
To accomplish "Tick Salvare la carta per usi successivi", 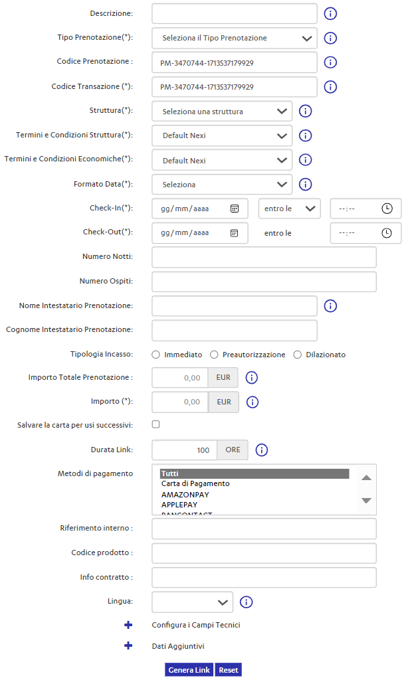I will coord(156,424).
